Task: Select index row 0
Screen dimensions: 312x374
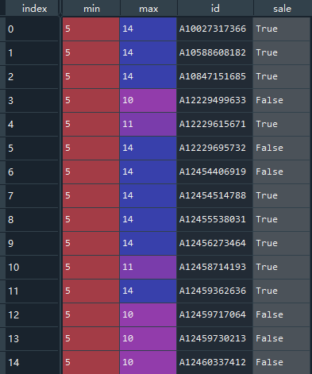Action: (x=32, y=29)
